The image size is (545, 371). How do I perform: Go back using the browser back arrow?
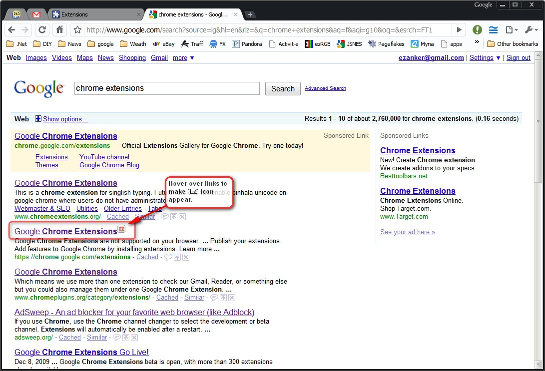coord(11,30)
